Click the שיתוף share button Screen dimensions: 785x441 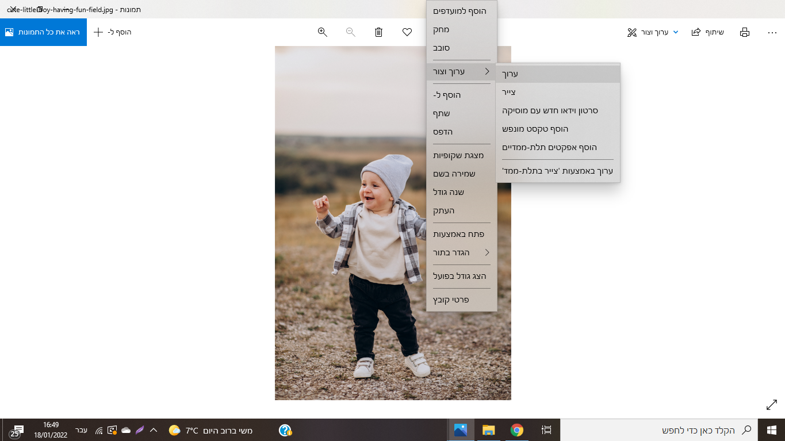coord(707,32)
